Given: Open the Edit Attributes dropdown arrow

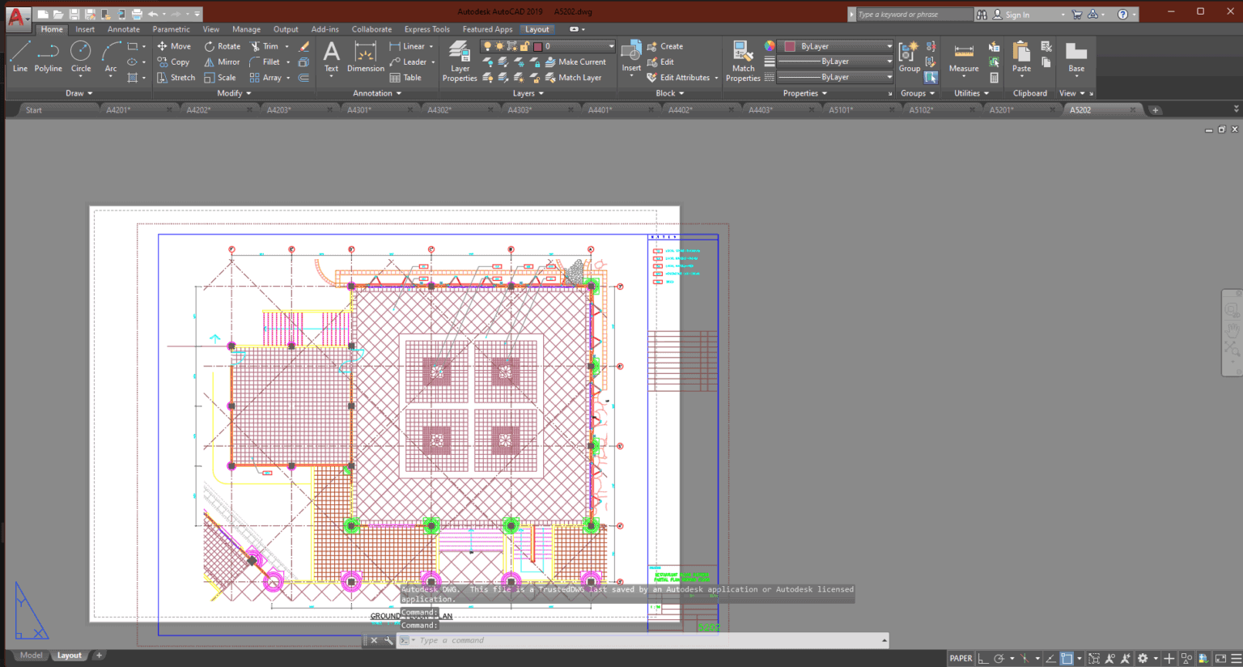Looking at the screenshot, I should (716, 78).
